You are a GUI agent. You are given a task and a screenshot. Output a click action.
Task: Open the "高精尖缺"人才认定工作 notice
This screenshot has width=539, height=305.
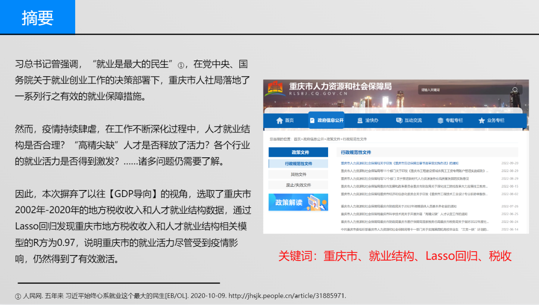point(404,214)
